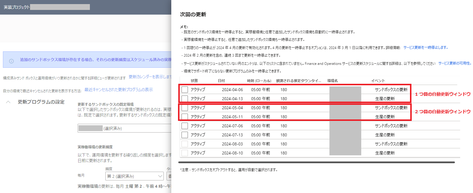Click the 2024-04-06 date cell

tap(232, 90)
